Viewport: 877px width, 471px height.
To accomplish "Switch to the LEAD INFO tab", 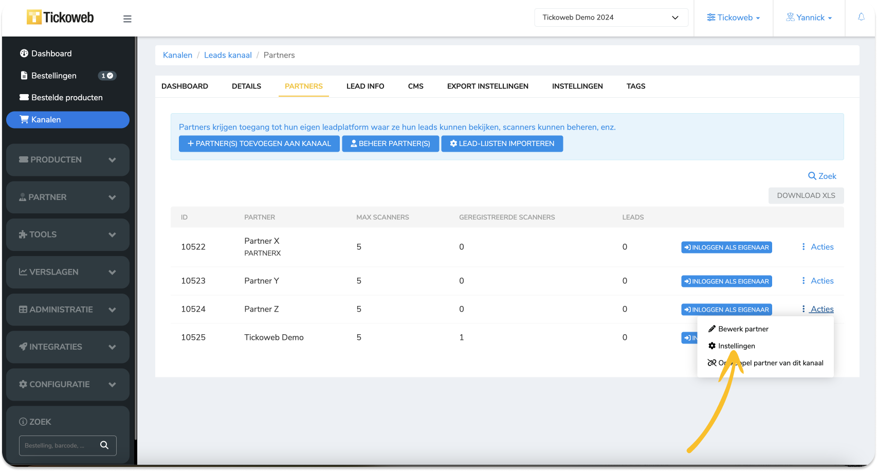I will click(x=366, y=86).
